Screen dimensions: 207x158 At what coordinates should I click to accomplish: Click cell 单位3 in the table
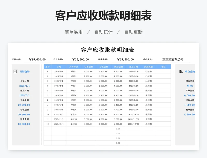coord(74,81)
